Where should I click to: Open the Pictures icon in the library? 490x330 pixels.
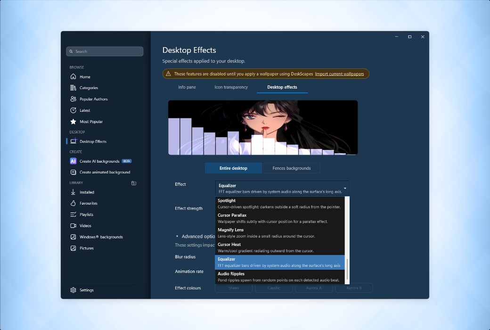73,248
